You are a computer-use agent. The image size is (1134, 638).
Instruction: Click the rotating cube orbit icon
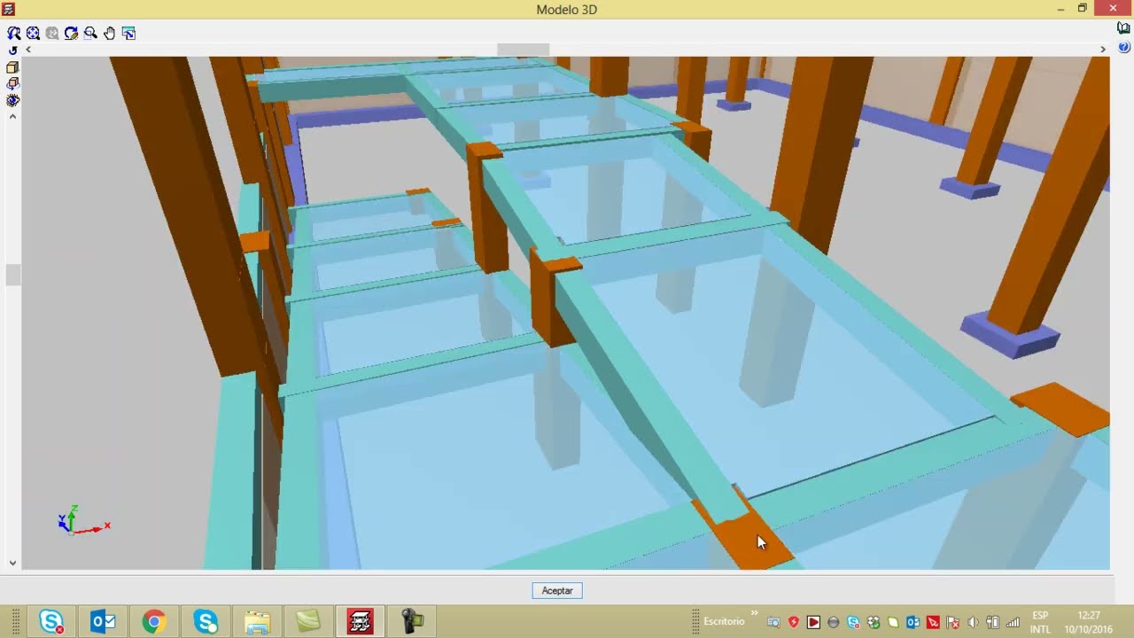[12, 83]
